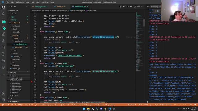
Task: Click the breakpoint dot on line 57
Action: [32, 82]
